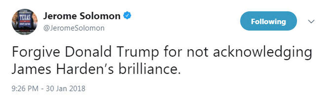This screenshot has width=331, height=100.
Task: Show more actions via the down chevron
Action: (311, 21)
